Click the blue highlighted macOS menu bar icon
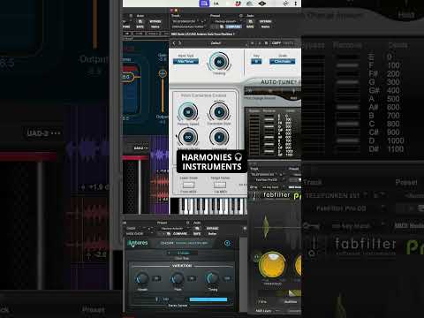Viewport: 424px width, 318px height. (204, 4)
